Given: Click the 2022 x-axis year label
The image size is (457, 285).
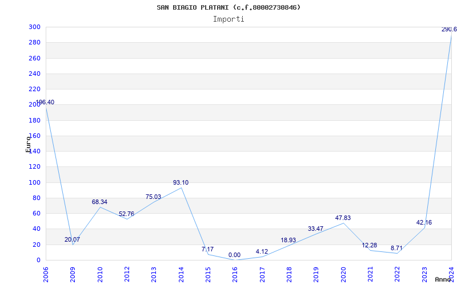Looking at the screenshot, I should pos(397,275).
